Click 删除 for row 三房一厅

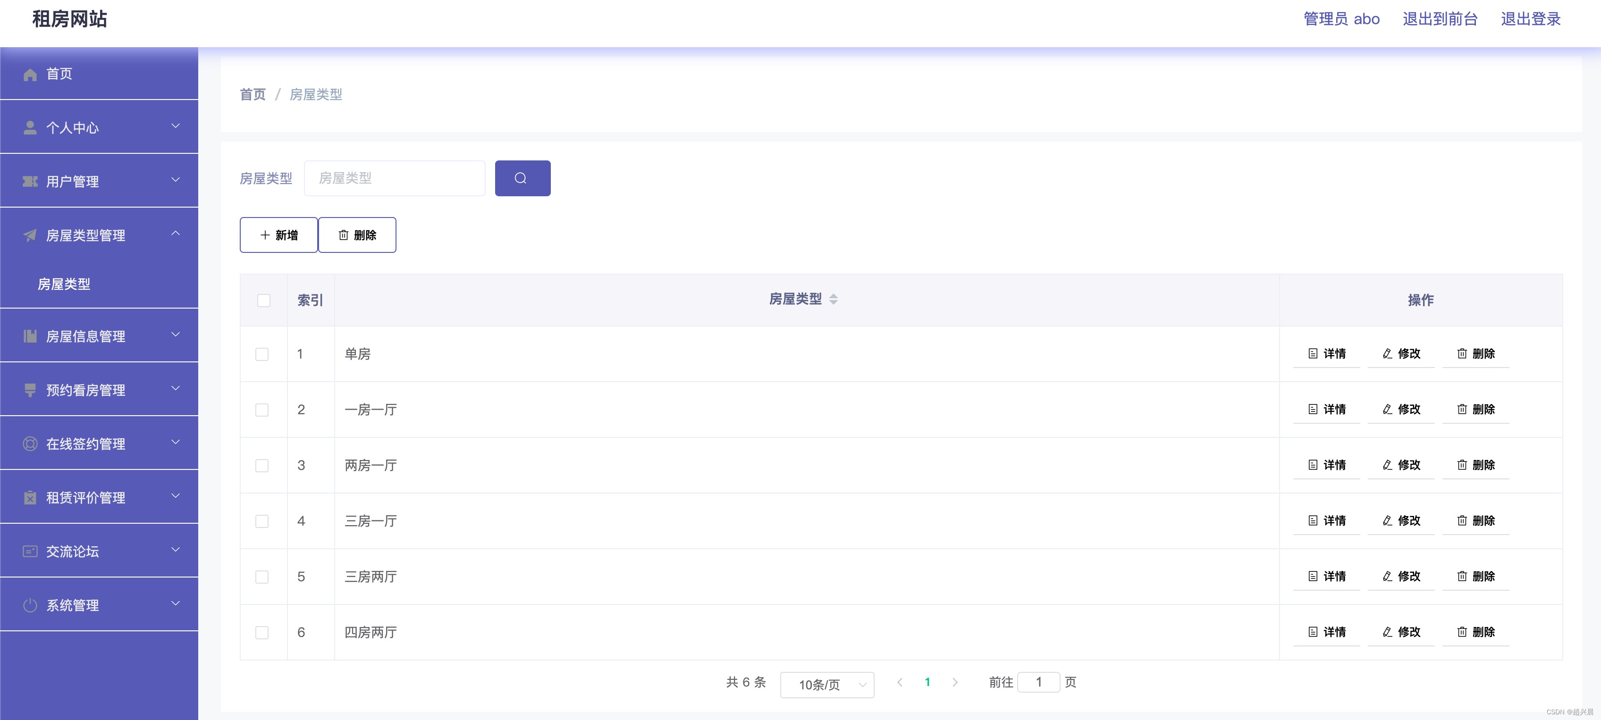pyautogui.click(x=1475, y=520)
